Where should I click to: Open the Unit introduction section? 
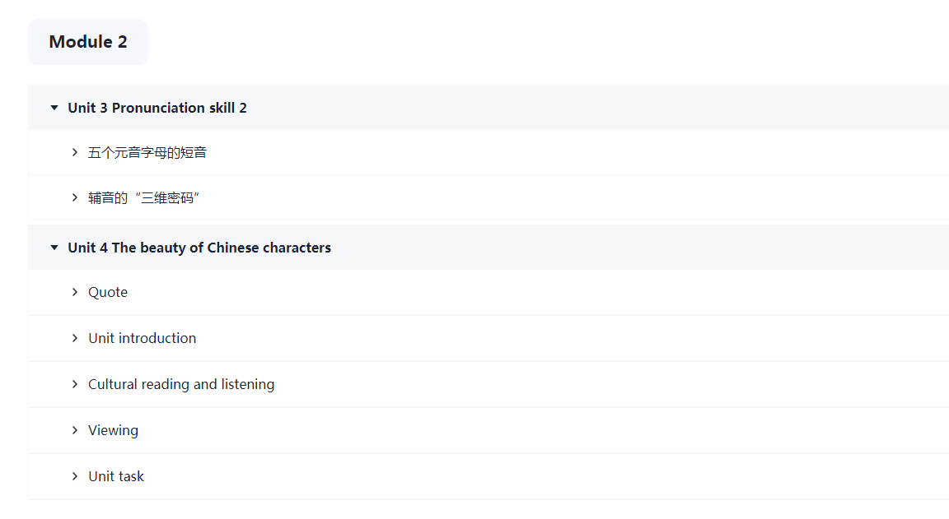[143, 338]
